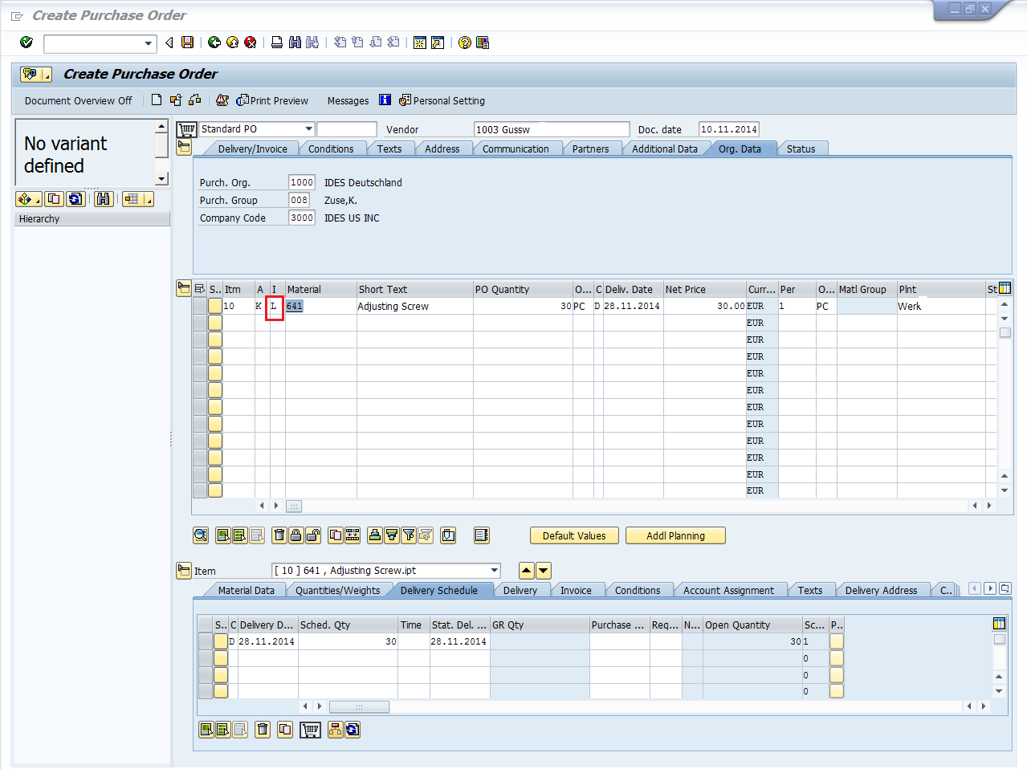Click the shopping cart icon in schedule toolbar
This screenshot has width=1027, height=769.
pos(310,730)
